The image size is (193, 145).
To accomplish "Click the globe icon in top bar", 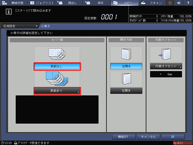I will coord(170,3).
